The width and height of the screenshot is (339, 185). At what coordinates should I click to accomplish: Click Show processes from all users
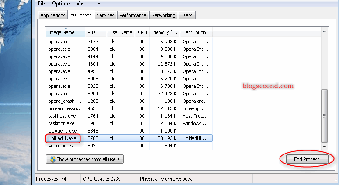tap(85, 159)
